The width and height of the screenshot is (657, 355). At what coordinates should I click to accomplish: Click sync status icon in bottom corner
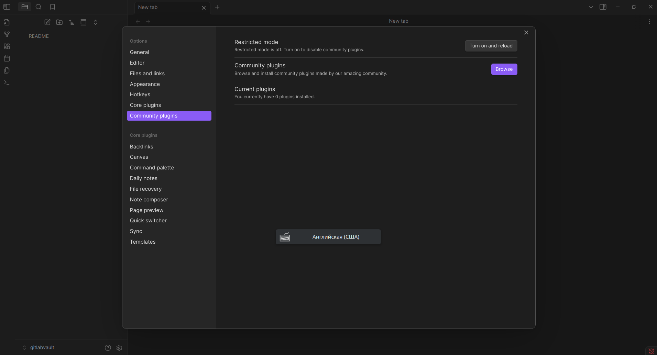651,351
